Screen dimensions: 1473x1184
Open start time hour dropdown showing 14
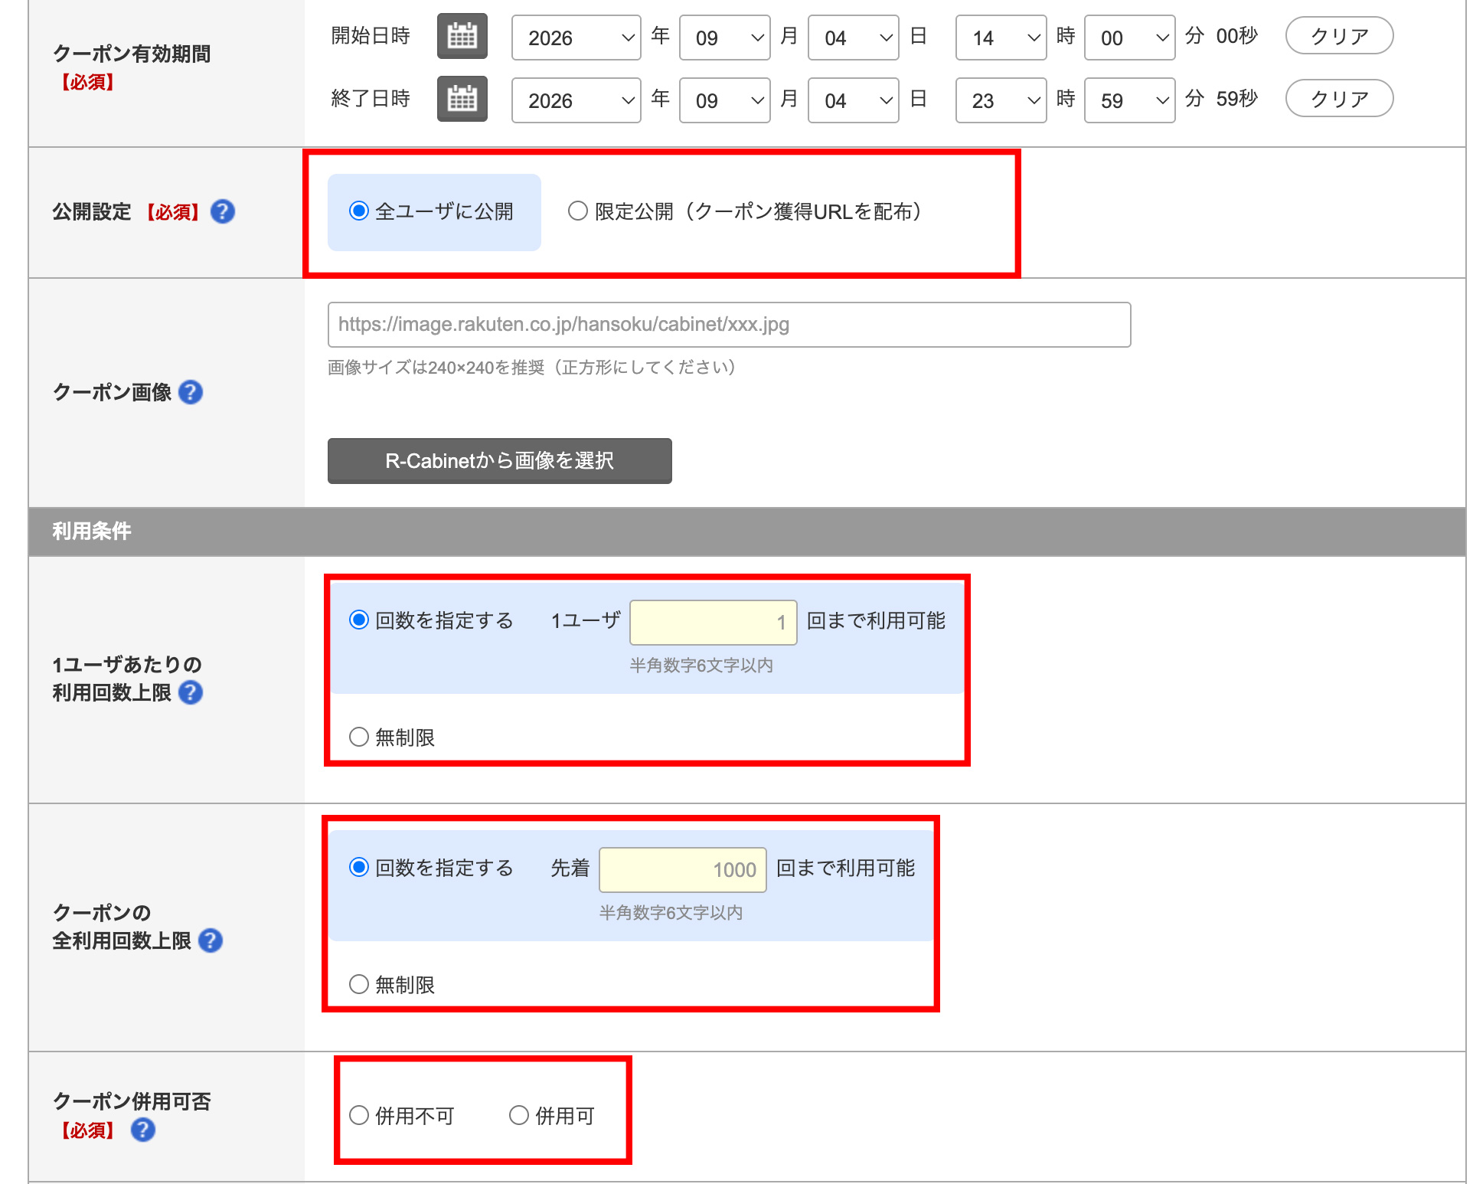[1001, 38]
